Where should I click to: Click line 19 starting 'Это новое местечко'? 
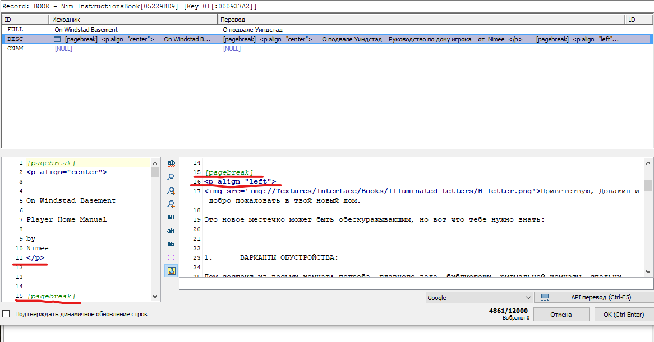(374, 219)
